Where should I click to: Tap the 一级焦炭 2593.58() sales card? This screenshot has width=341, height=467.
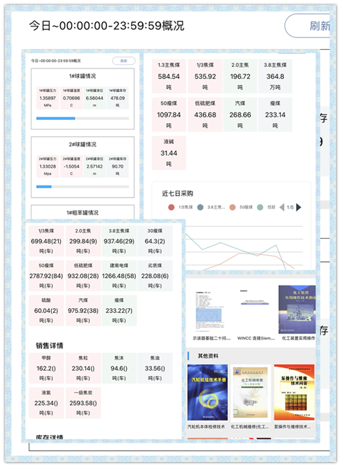[x=83, y=403]
